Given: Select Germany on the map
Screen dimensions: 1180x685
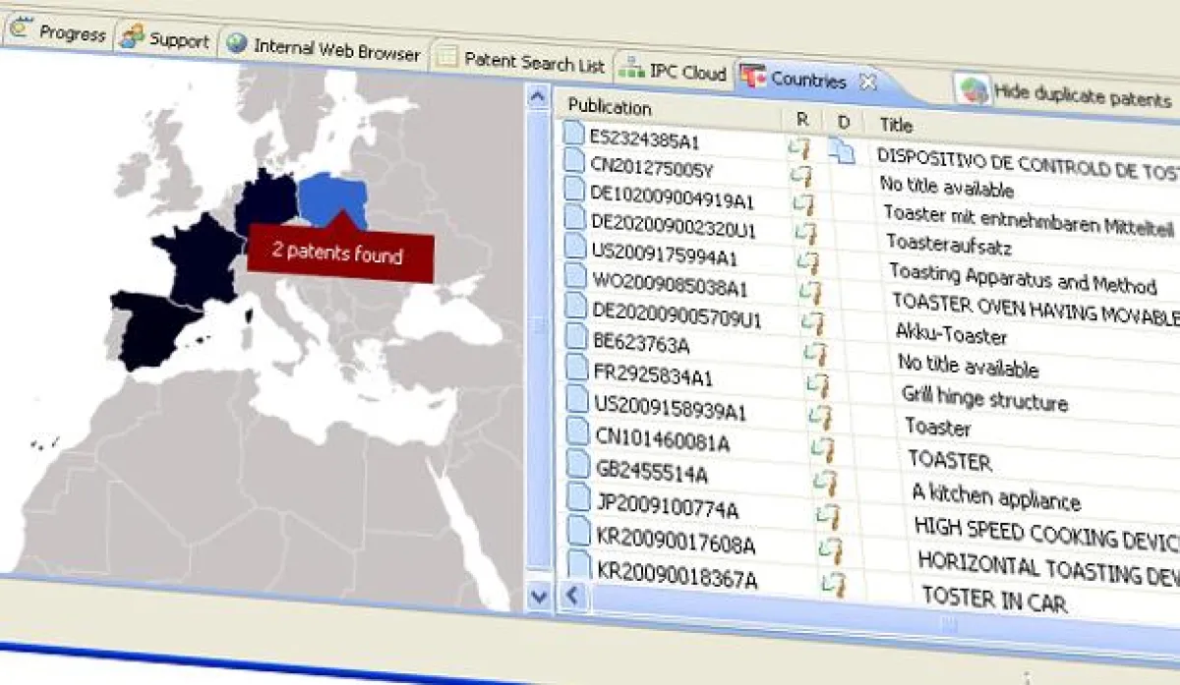Looking at the screenshot, I should (265, 203).
